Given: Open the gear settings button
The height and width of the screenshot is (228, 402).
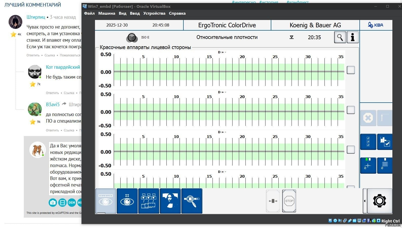Looking at the screenshot, I should click(379, 201).
